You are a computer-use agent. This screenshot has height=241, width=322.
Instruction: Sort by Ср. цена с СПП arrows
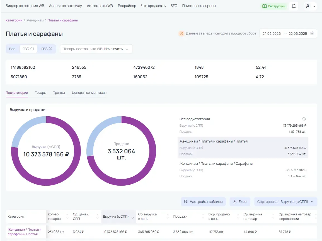(98, 217)
